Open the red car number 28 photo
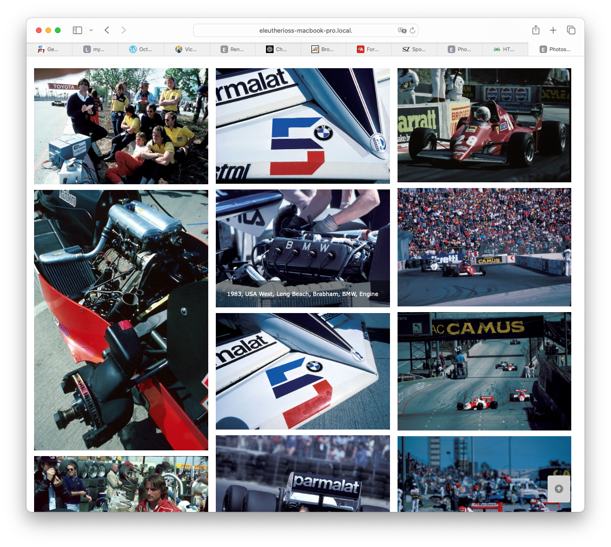611x547 pixels. 484,125
